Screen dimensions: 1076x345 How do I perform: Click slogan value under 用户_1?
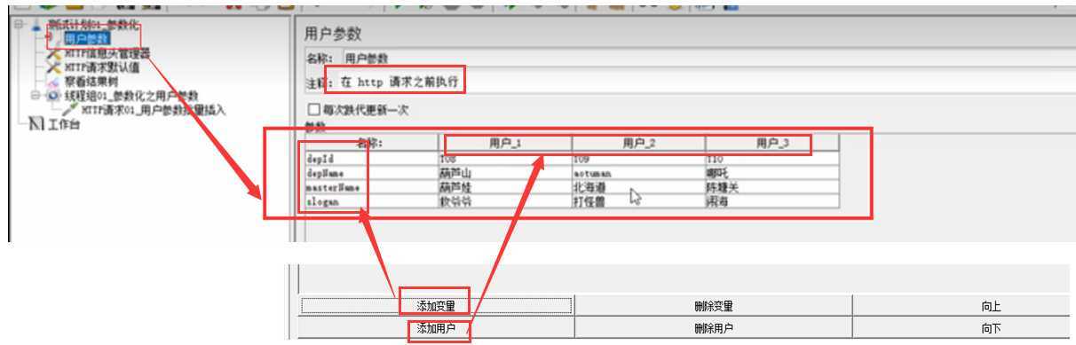click(504, 200)
